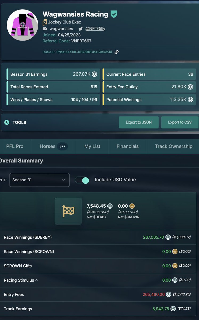This screenshot has width=199, height=320.
Task: Click the Wagwansies Racing stable name
Action: [75, 14]
